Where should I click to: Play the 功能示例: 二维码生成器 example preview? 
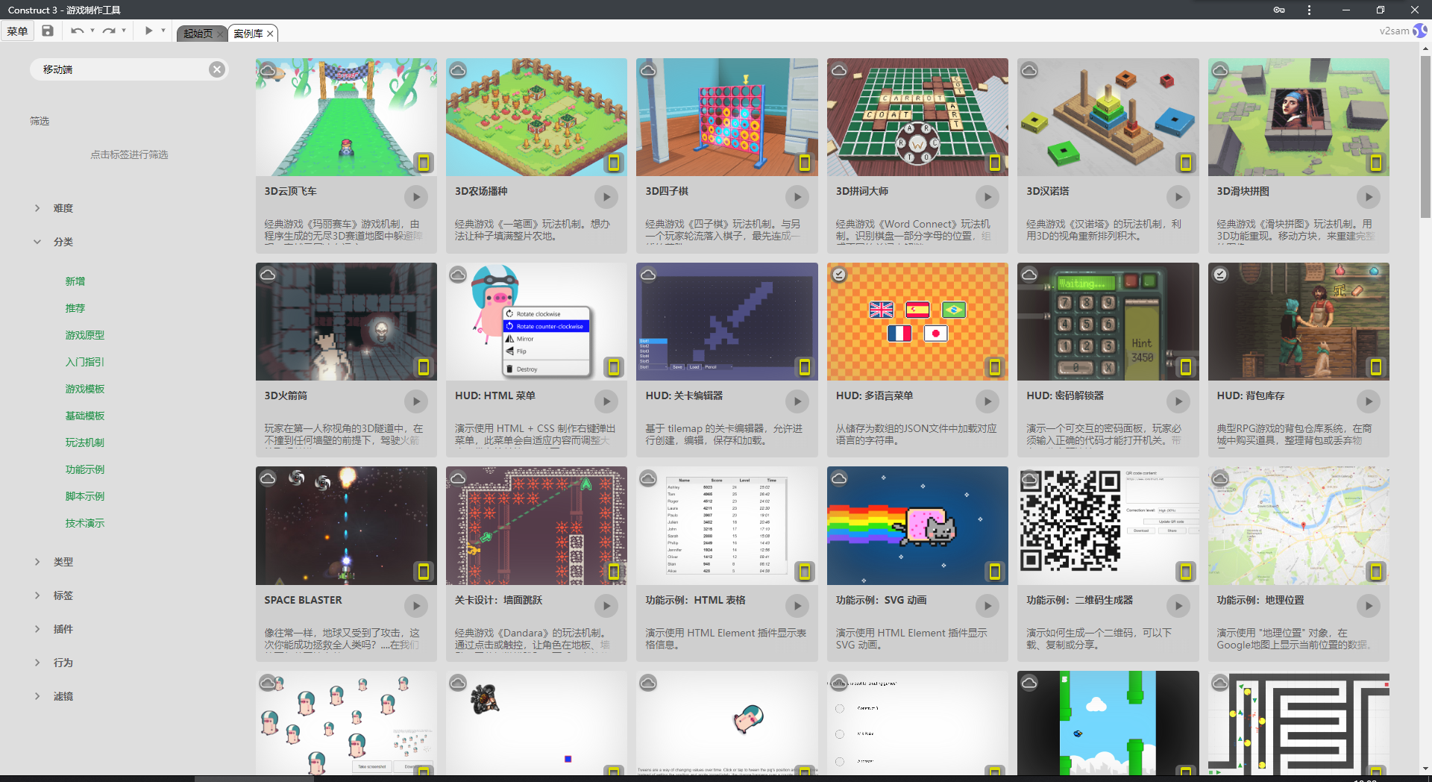point(1178,606)
